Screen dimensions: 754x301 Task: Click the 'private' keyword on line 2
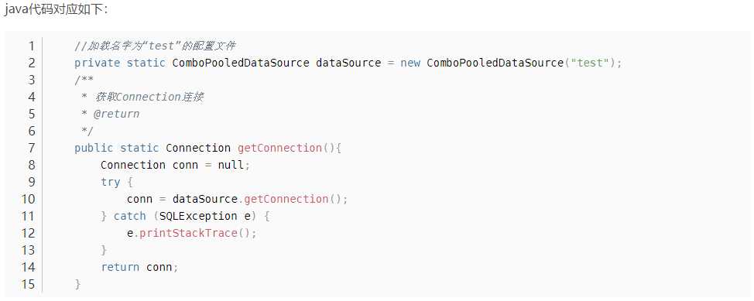pos(97,63)
